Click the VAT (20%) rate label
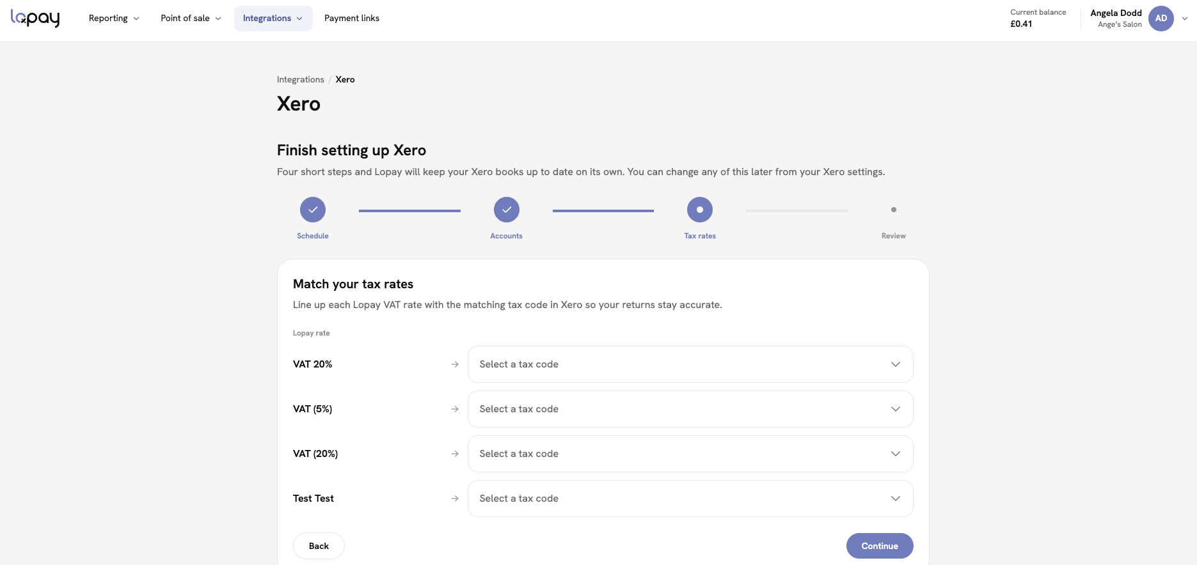 315,454
